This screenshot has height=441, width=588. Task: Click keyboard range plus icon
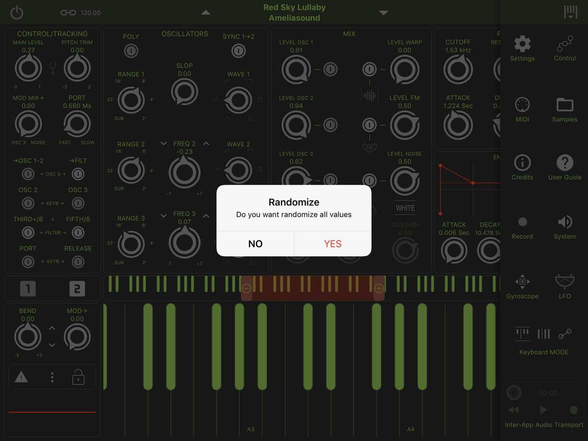(379, 289)
